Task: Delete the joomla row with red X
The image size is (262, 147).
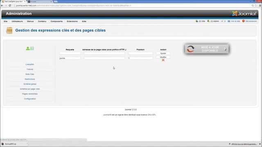Action: [163, 60]
